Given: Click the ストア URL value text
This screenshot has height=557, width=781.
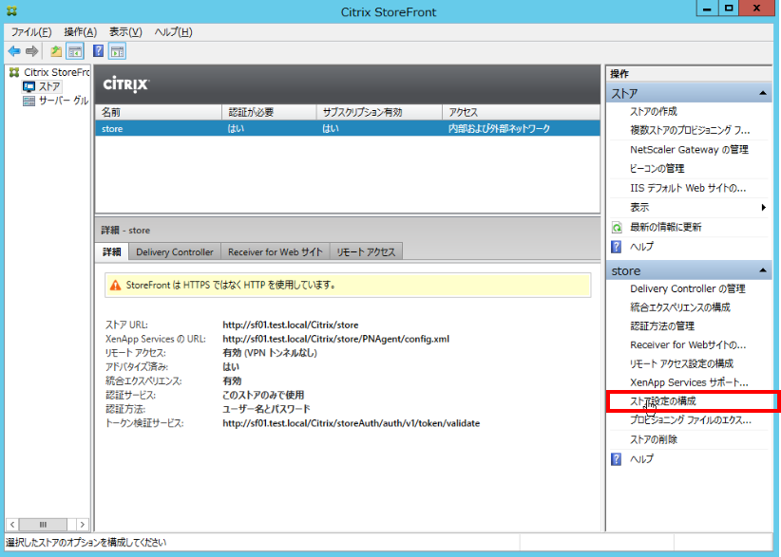Looking at the screenshot, I should click(x=291, y=325).
